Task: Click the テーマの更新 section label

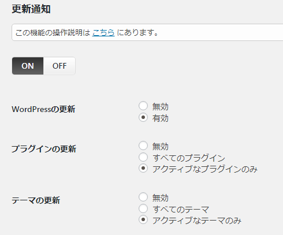Action: point(36,200)
